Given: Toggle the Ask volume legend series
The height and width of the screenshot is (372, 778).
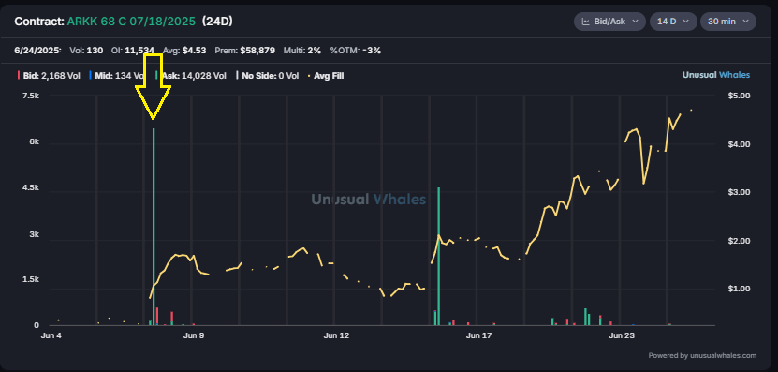Looking at the screenshot, I should click(192, 76).
